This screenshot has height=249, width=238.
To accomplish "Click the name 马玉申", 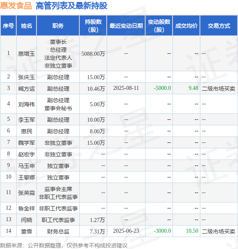I will (27, 166).
